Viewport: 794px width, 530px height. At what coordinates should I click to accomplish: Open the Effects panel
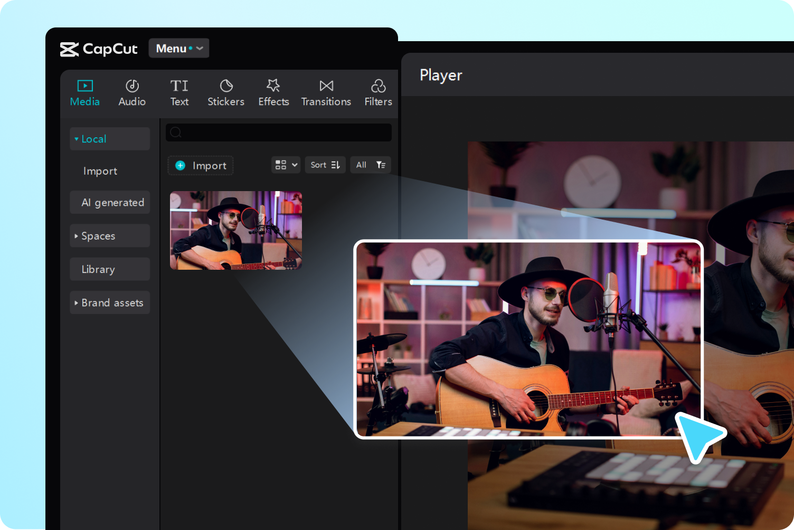(273, 92)
